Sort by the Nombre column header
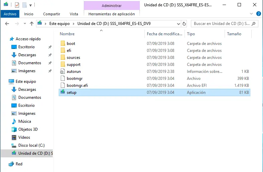The width and height of the screenshot is (263, 172). coord(67,34)
